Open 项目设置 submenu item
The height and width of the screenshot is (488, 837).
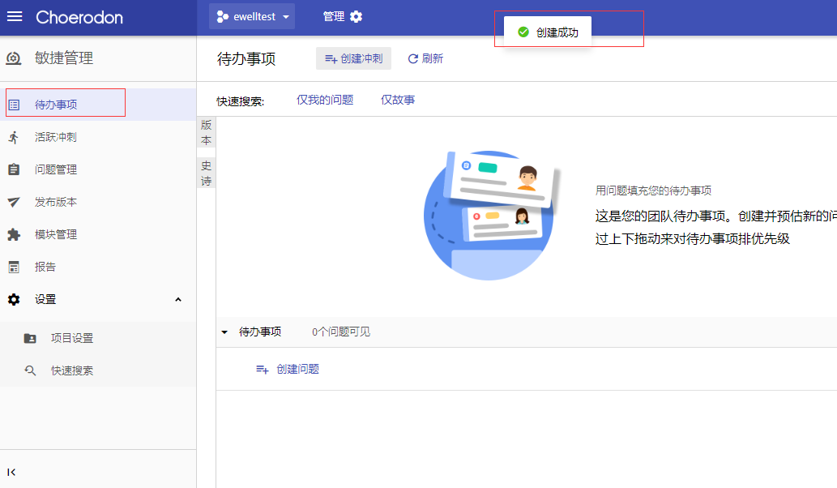[98, 338]
